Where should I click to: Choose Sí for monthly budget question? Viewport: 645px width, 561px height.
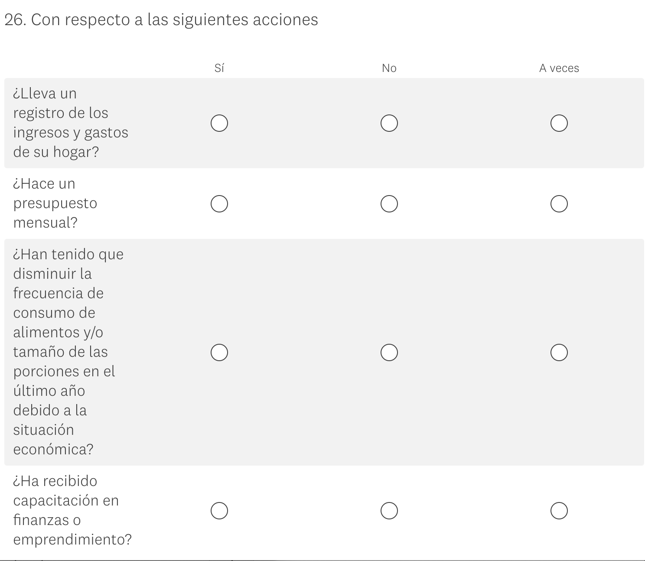[219, 204]
